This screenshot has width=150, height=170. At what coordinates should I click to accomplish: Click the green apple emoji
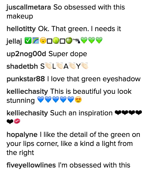pos(69,40)
